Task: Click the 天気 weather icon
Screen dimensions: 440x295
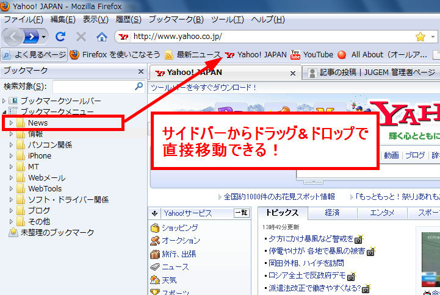Action: point(155,280)
